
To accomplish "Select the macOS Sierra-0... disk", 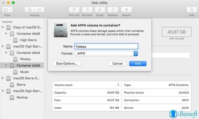I will pyautogui.click(x=26, y=78).
